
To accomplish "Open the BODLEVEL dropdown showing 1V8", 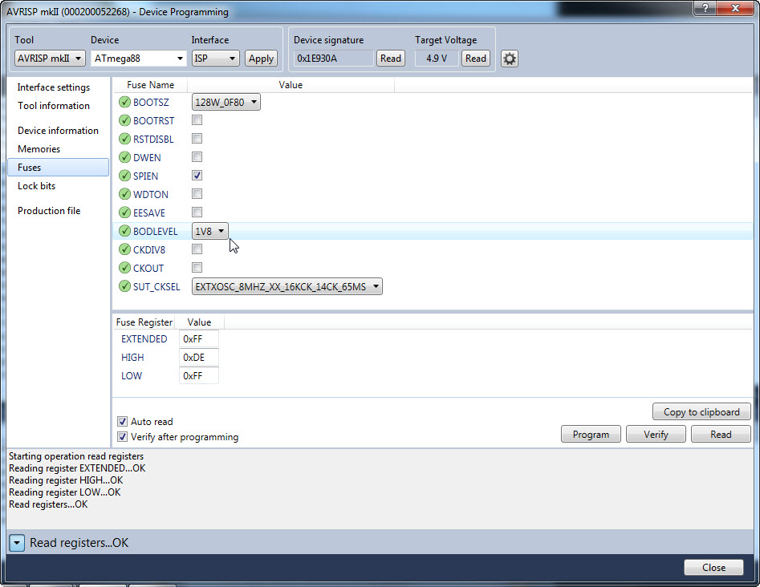I will pos(210,231).
